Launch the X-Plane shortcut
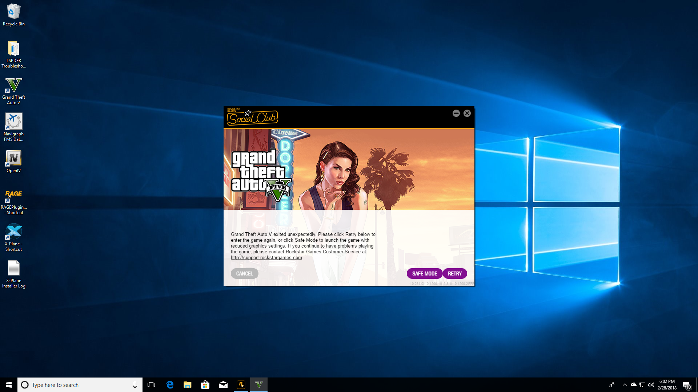 coord(14,237)
